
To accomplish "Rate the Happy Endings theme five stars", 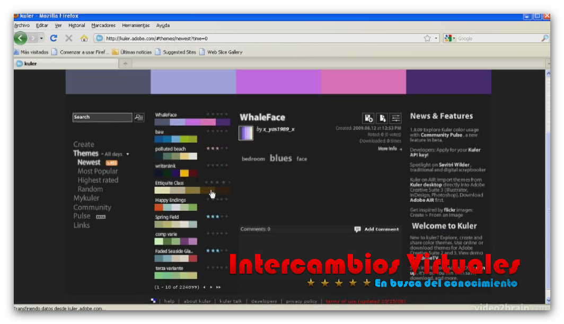I will (x=225, y=199).
